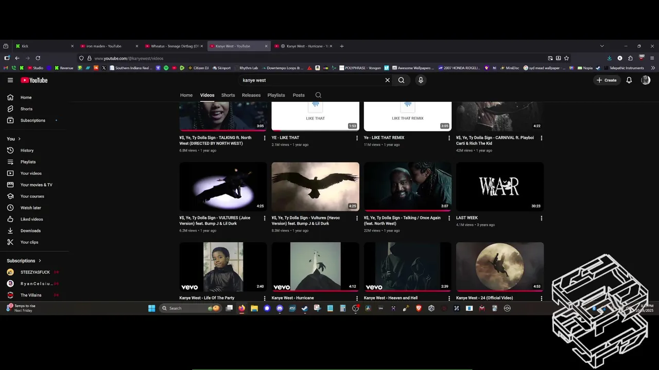Viewport: 659px width, 370px height.
Task: Show more bookmarks with the overflow chevron
Action: click(653, 68)
